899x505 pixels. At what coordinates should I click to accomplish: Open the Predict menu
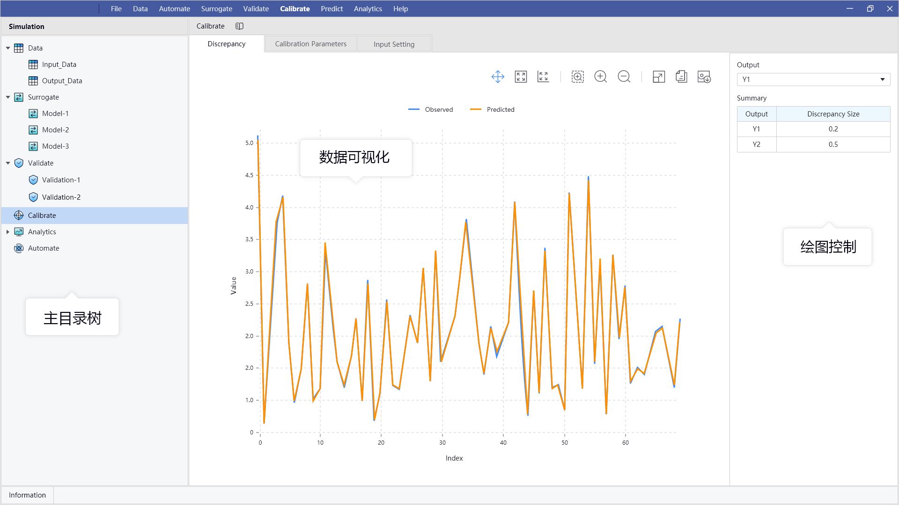(x=332, y=8)
